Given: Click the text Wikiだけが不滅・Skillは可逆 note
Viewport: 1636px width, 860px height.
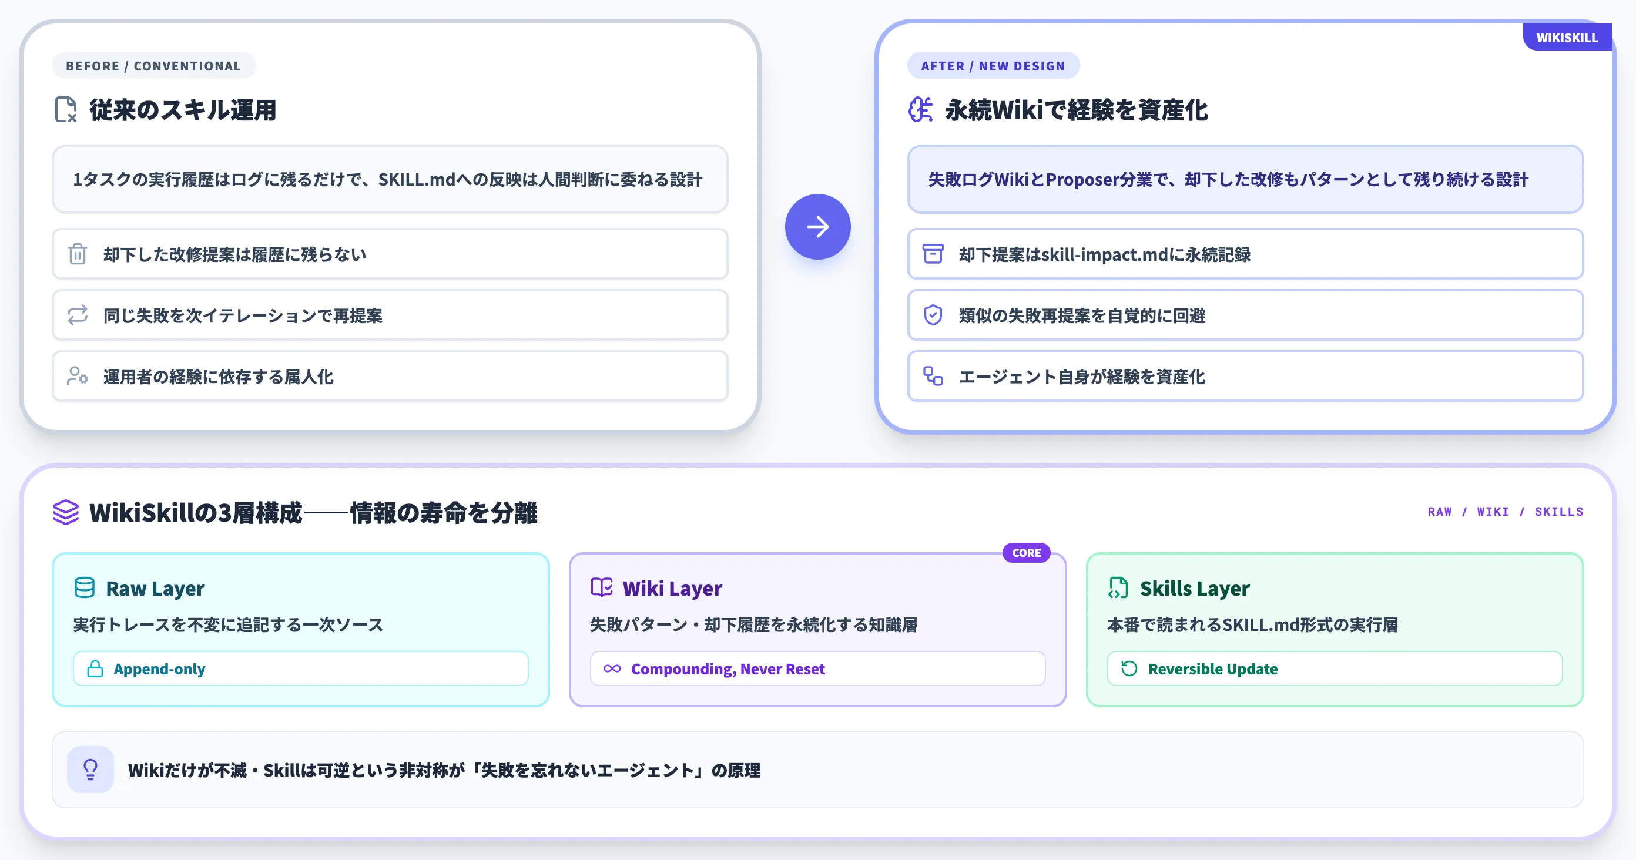Looking at the screenshot, I should point(444,771).
